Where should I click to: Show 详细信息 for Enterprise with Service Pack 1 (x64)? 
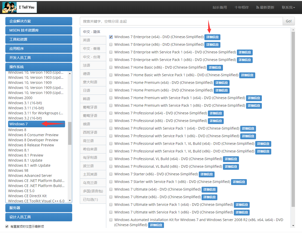(245, 52)
